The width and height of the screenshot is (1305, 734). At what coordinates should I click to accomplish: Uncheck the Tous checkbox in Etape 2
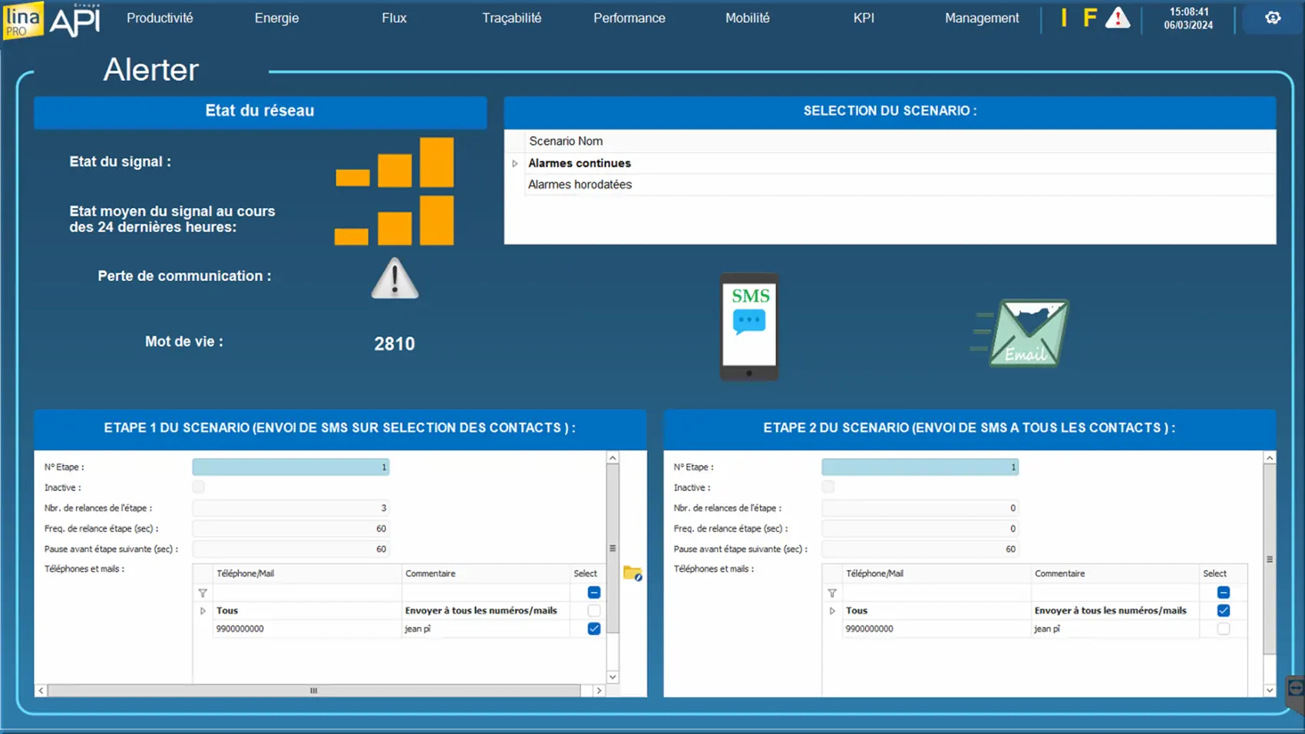click(1223, 610)
